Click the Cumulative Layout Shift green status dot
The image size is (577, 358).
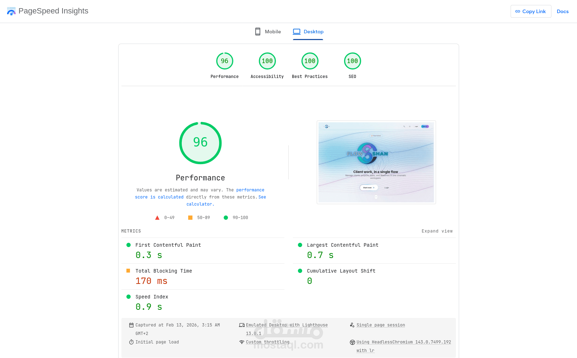300,271
